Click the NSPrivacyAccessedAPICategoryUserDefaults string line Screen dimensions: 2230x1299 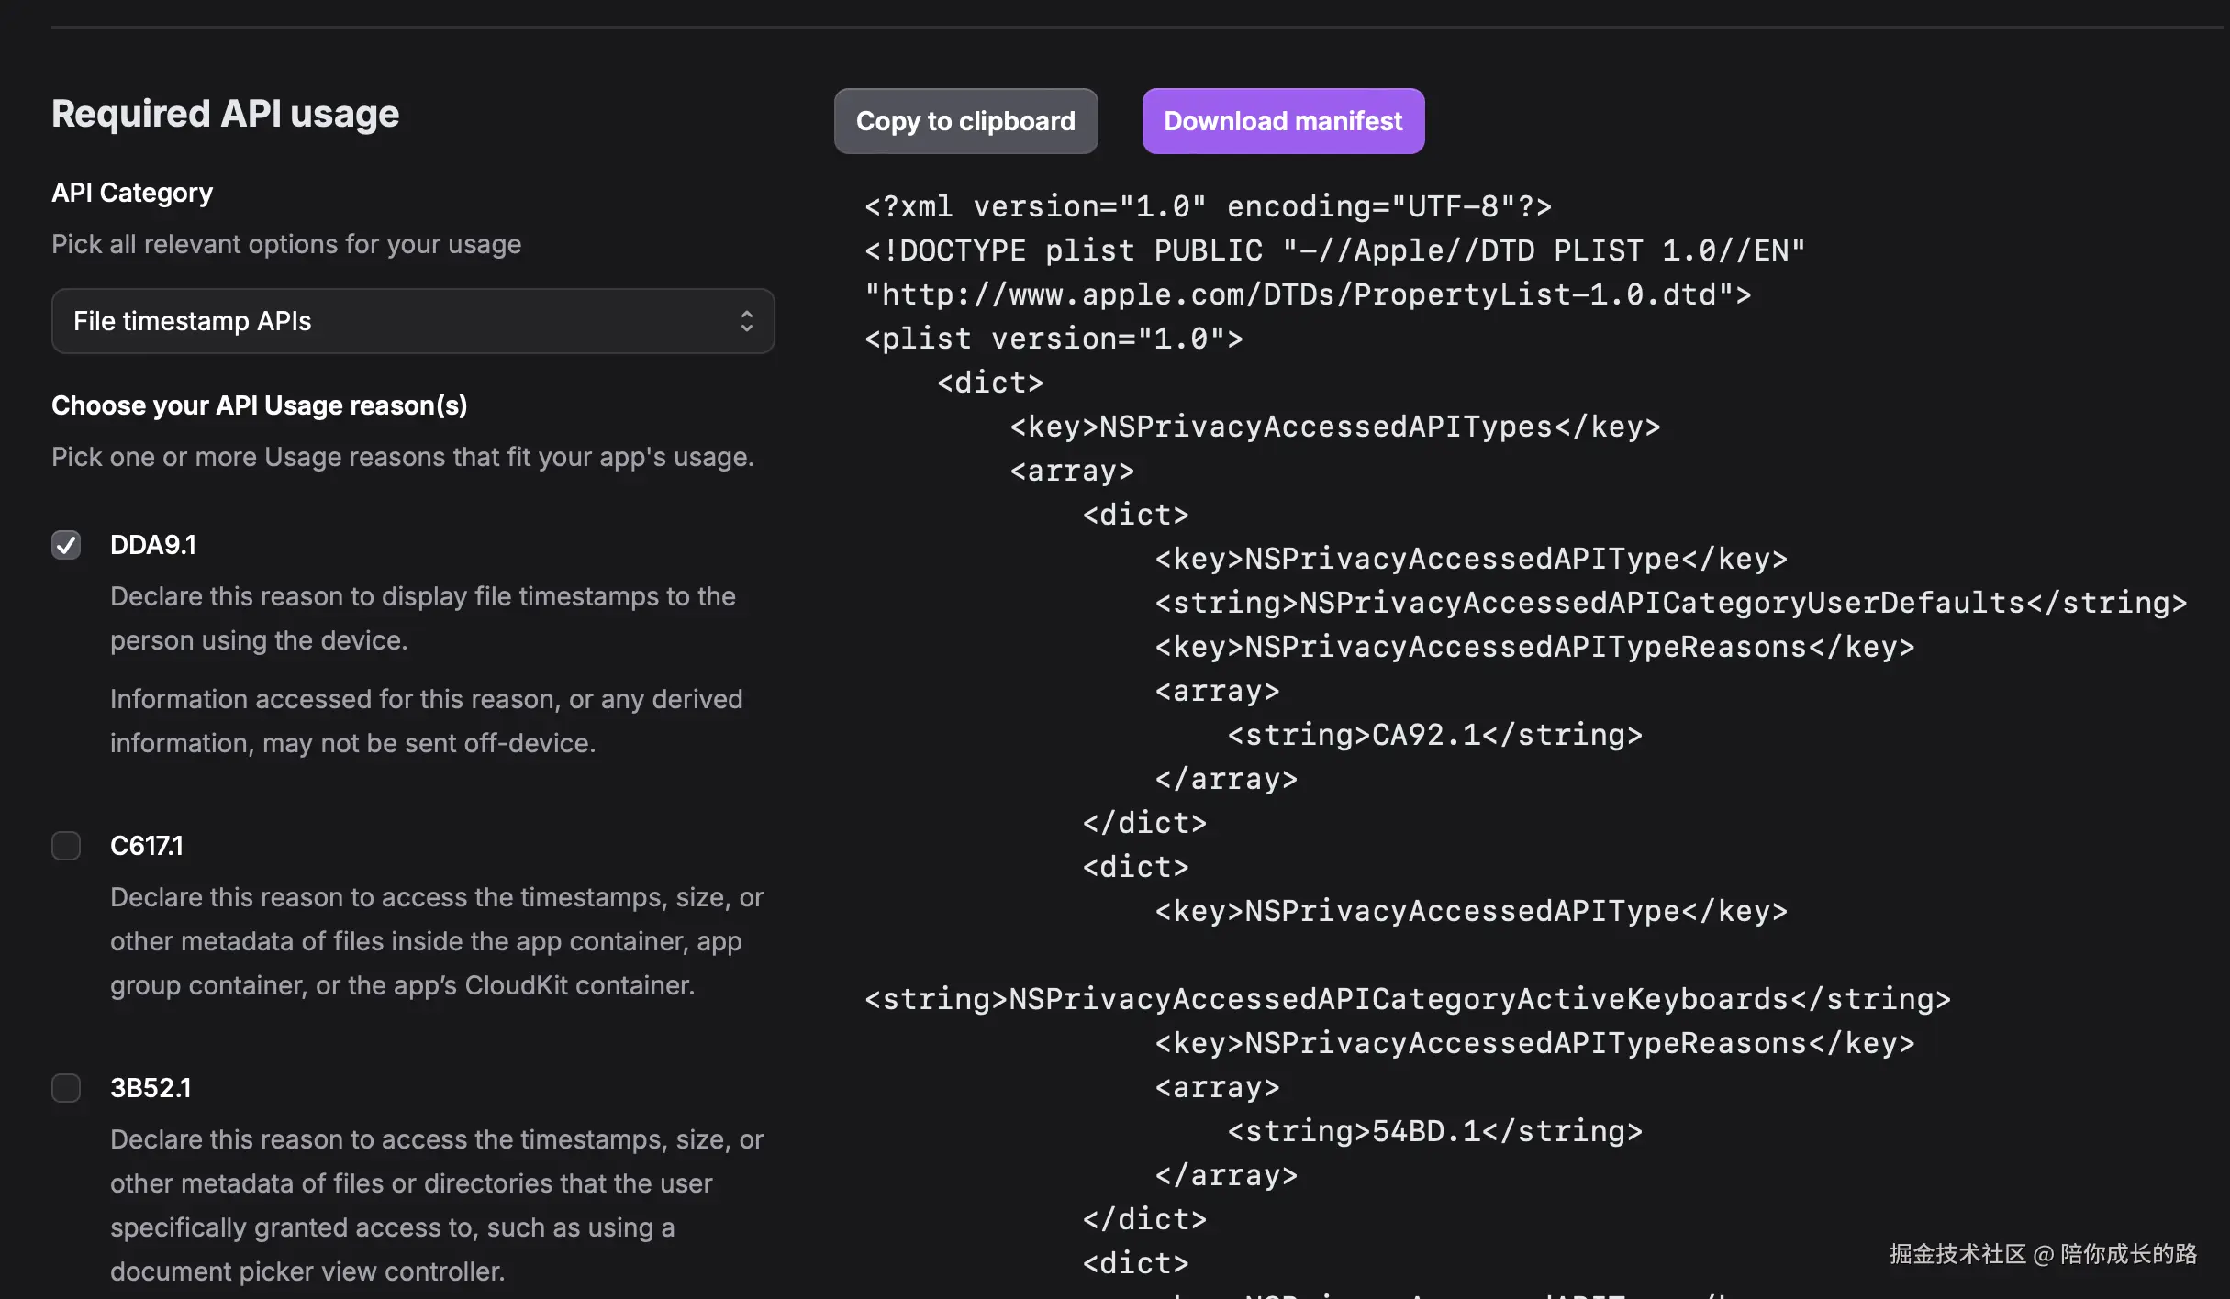[x=1670, y=603]
